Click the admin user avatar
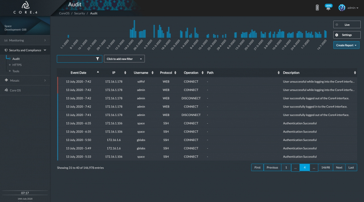The width and height of the screenshot is (364, 202). 342,8
